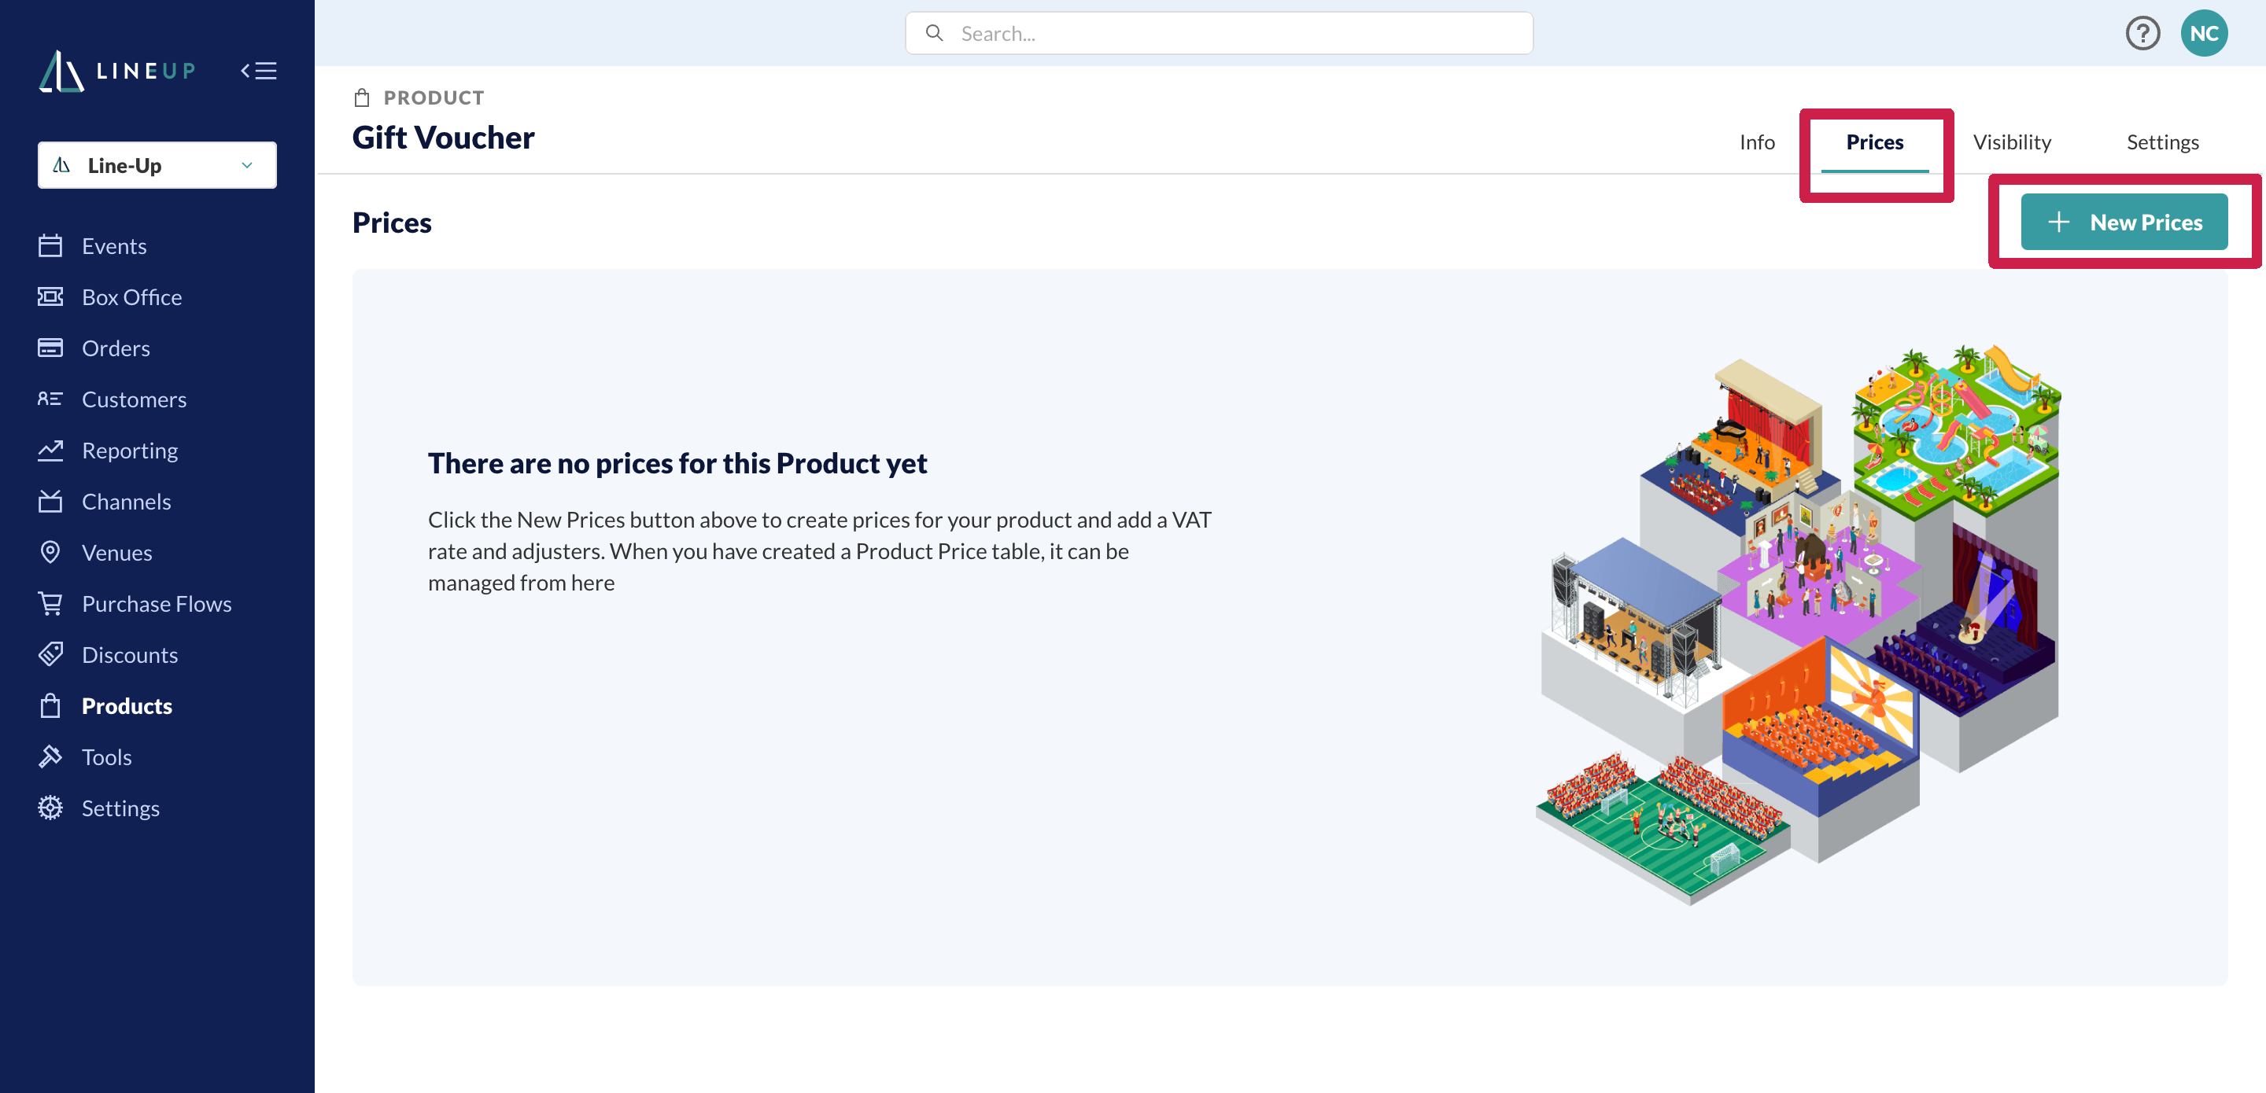
Task: Expand the Line-Up organisation dropdown
Action: pos(157,165)
